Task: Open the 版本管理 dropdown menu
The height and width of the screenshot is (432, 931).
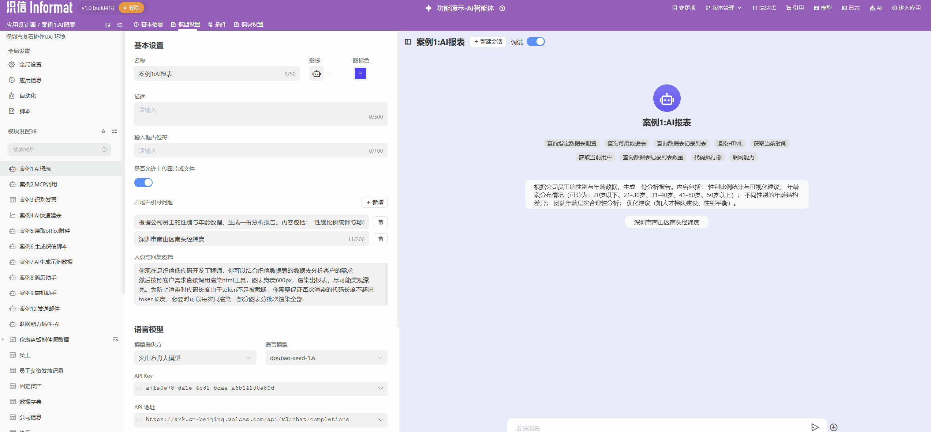Action: tap(724, 8)
